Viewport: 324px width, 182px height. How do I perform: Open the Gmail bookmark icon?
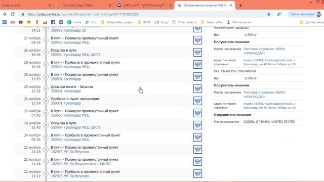point(13,22)
